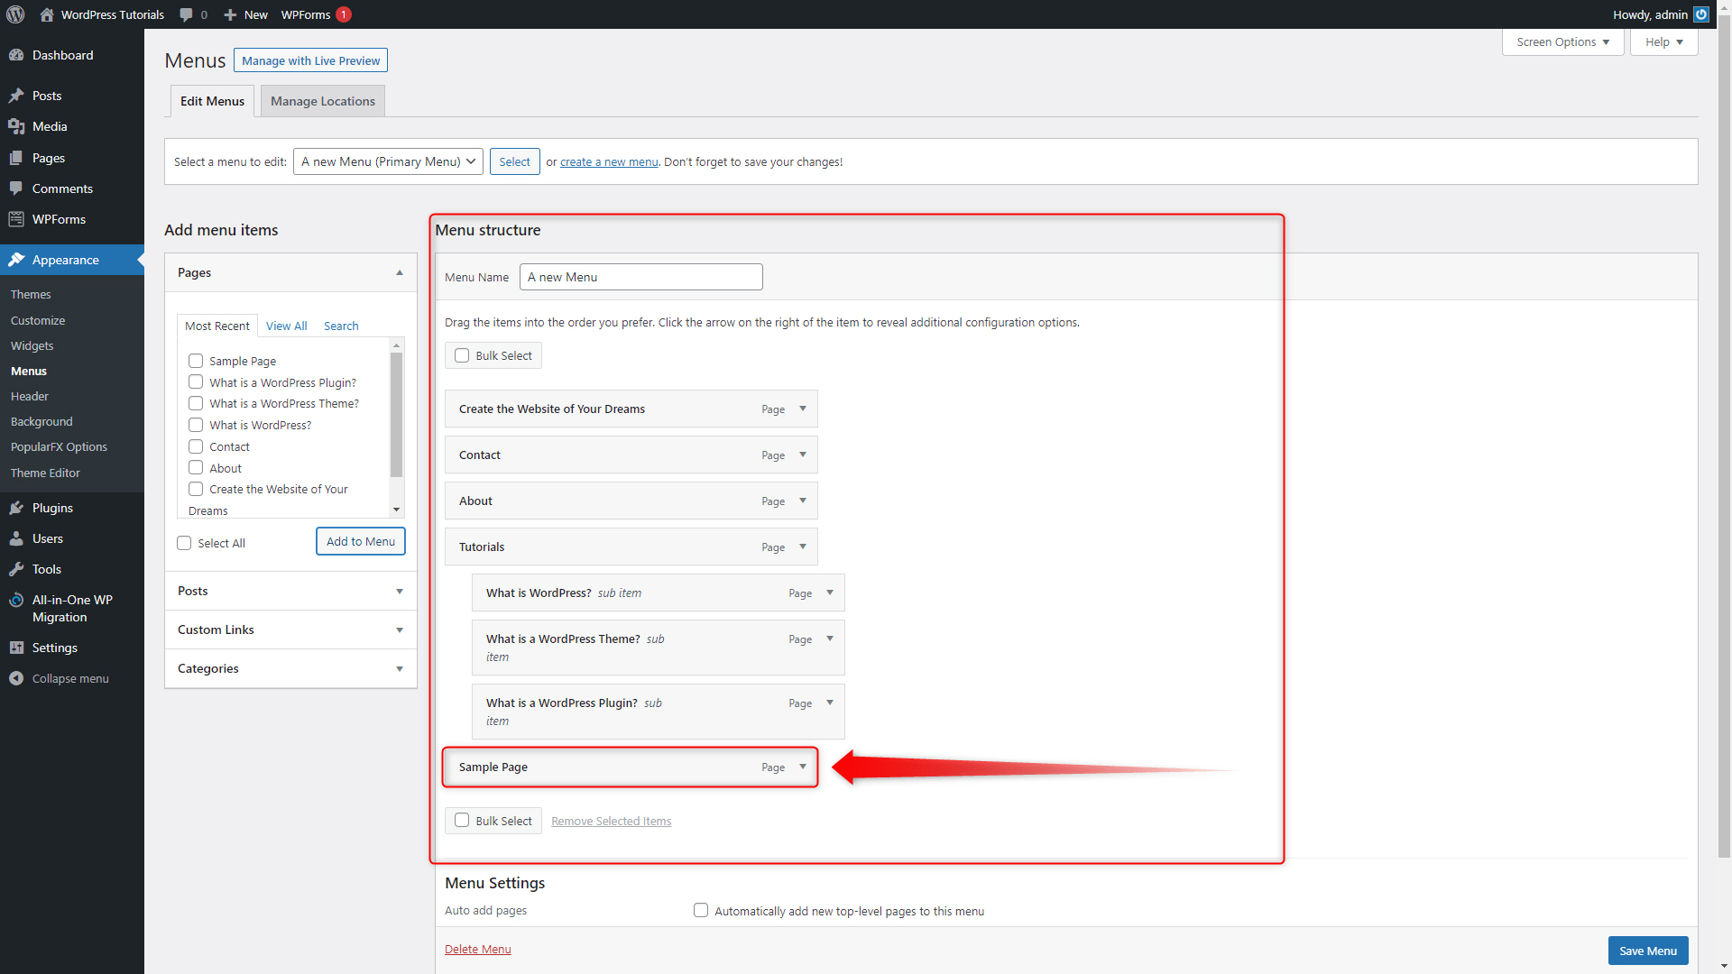Click the create a new menu link
The height and width of the screenshot is (974, 1732).
pos(609,161)
